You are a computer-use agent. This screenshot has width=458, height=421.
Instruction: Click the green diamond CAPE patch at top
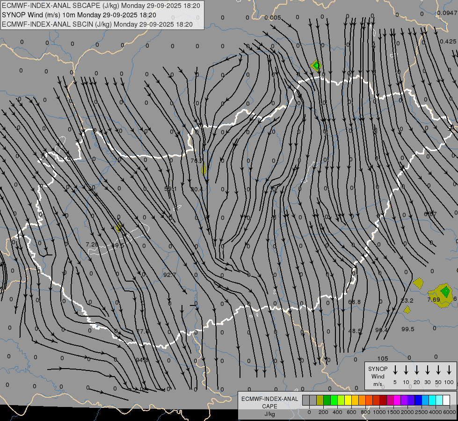pos(317,65)
